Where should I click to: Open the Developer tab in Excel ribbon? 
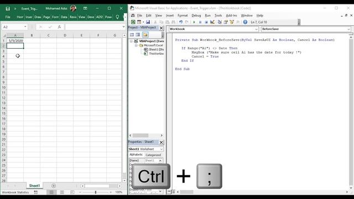[x=91, y=17]
